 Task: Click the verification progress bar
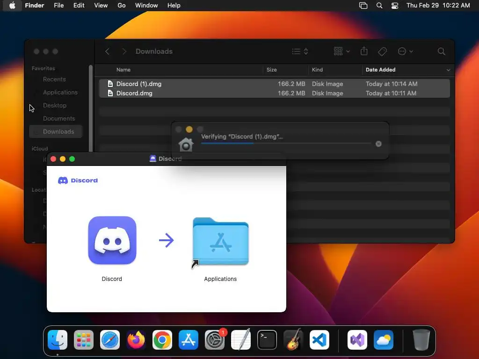(286, 143)
